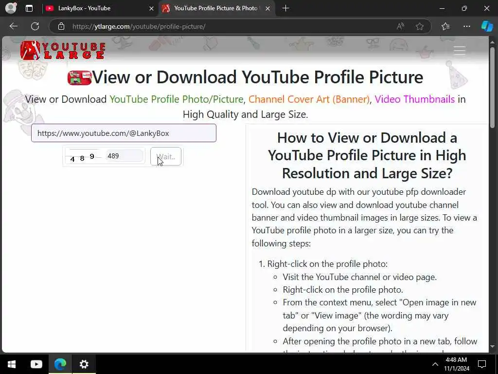Show hidden system tray icons
The height and width of the screenshot is (374, 498).
435,364
